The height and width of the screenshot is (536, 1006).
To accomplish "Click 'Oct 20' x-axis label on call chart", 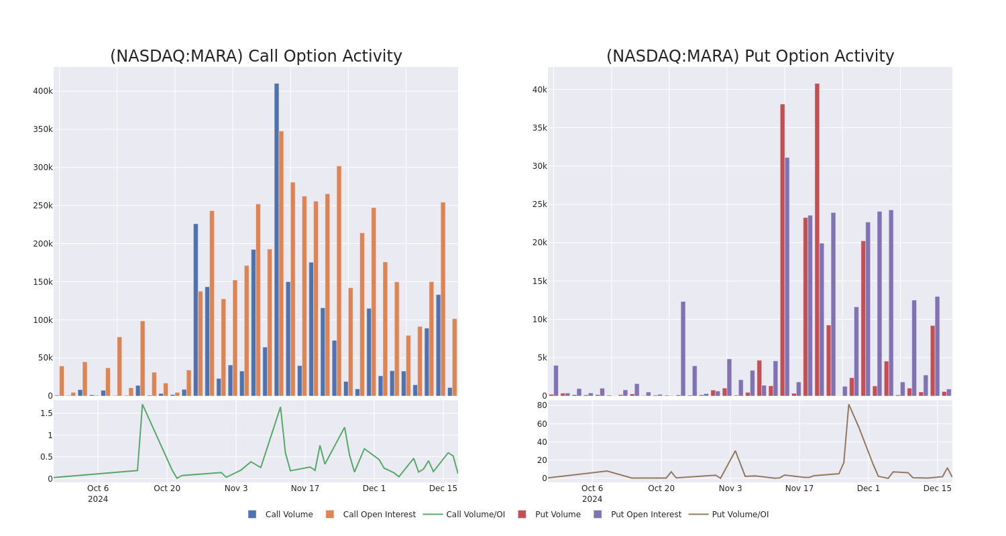I will 167,488.
